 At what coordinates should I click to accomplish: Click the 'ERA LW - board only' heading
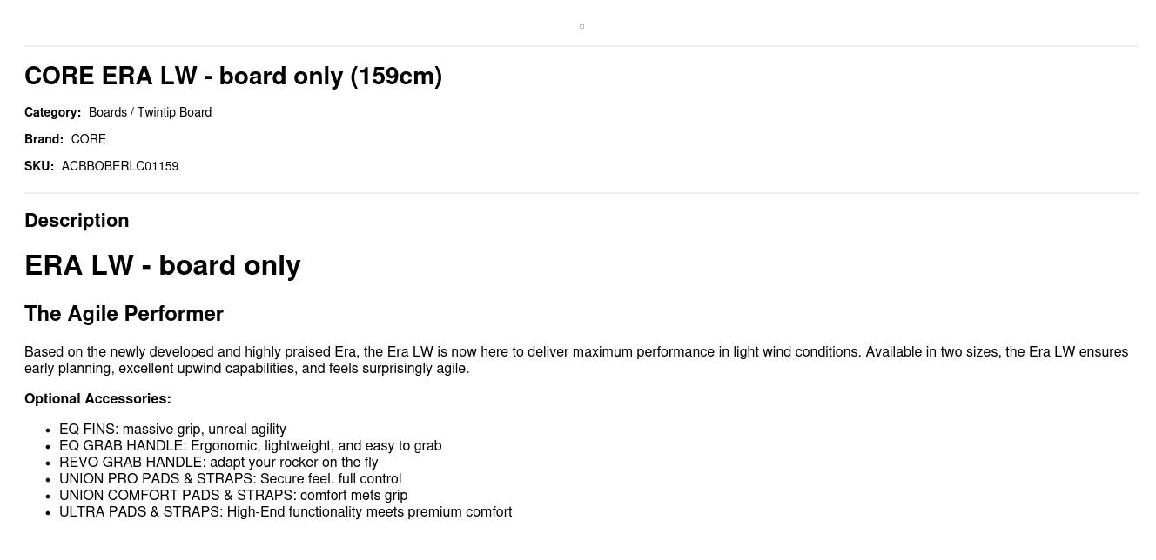click(x=163, y=265)
